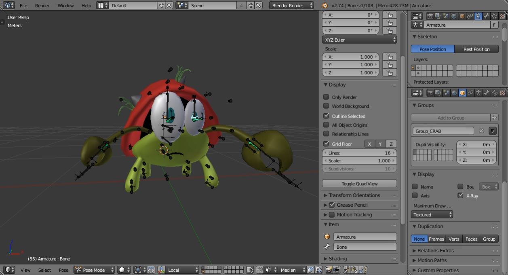Switch skeleton to Rest Position

(x=476, y=49)
